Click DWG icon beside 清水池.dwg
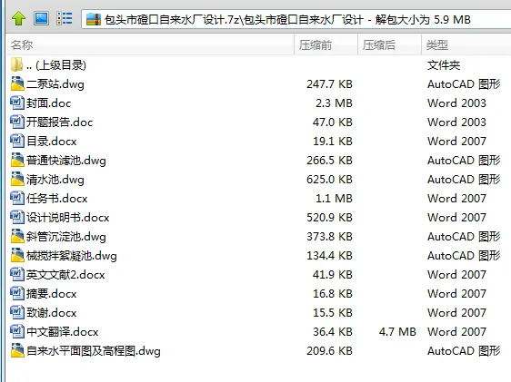 pos(17,179)
